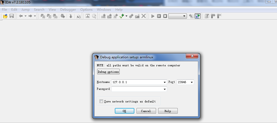Open the Help menu

tap(119, 10)
